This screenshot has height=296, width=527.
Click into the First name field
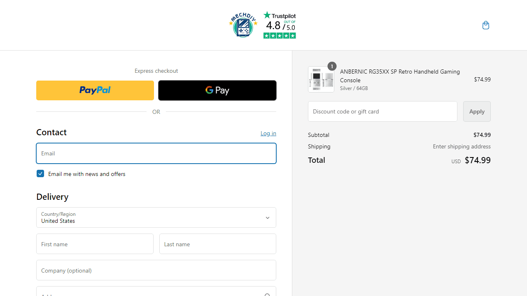(95, 244)
